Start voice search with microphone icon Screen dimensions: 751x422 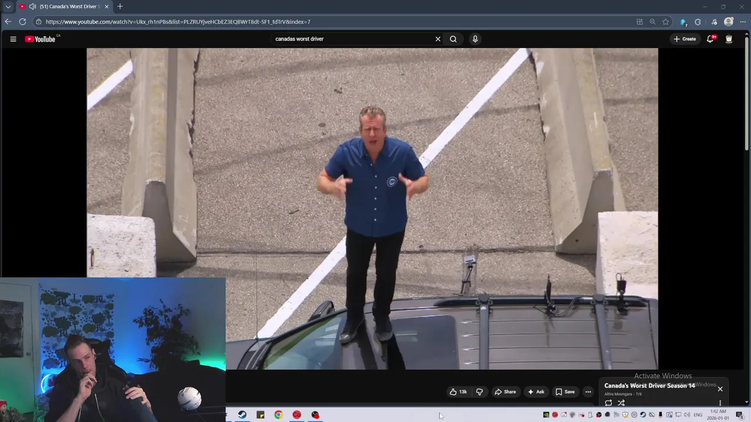(x=475, y=39)
